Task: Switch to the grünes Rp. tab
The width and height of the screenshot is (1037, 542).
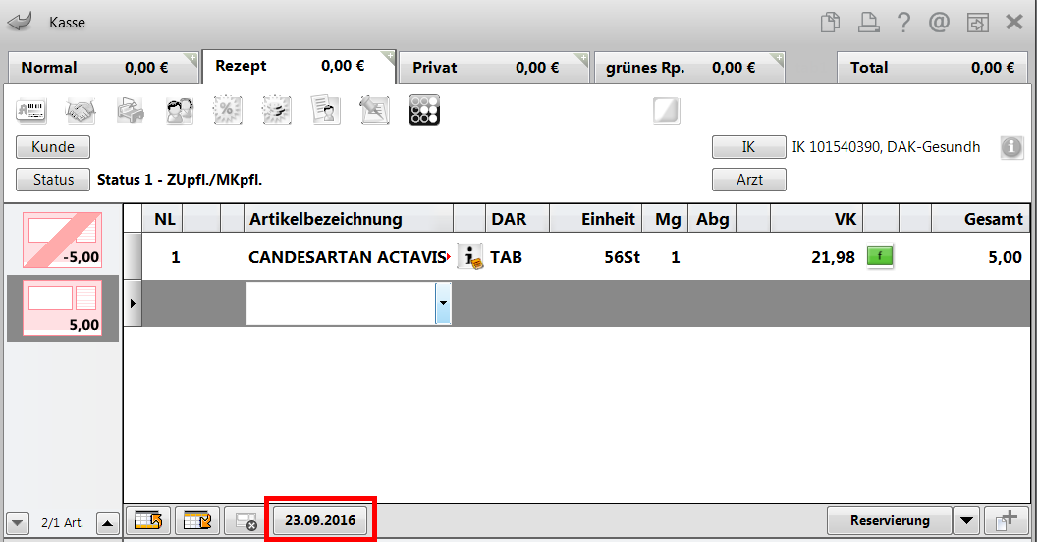Action: click(689, 68)
